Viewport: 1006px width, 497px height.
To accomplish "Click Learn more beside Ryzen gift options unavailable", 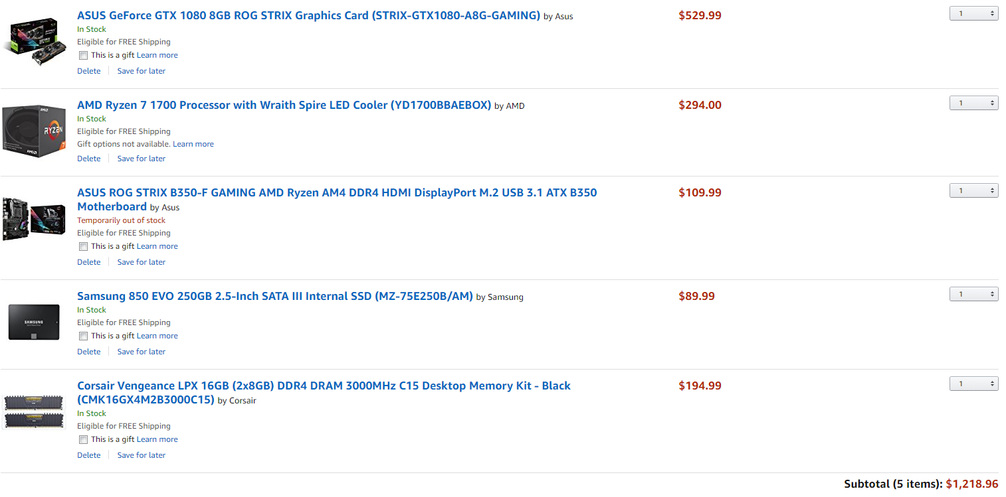I will [193, 144].
